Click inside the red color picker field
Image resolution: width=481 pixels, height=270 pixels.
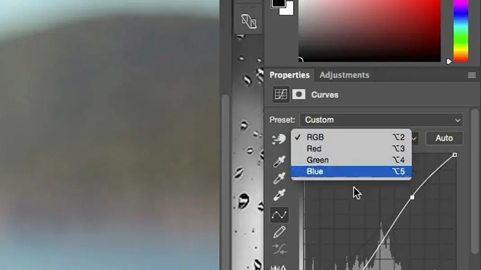click(369, 31)
